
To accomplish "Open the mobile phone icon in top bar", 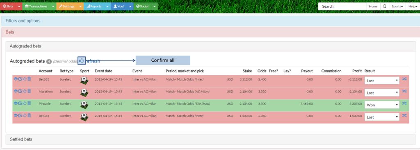I will [385, 7].
